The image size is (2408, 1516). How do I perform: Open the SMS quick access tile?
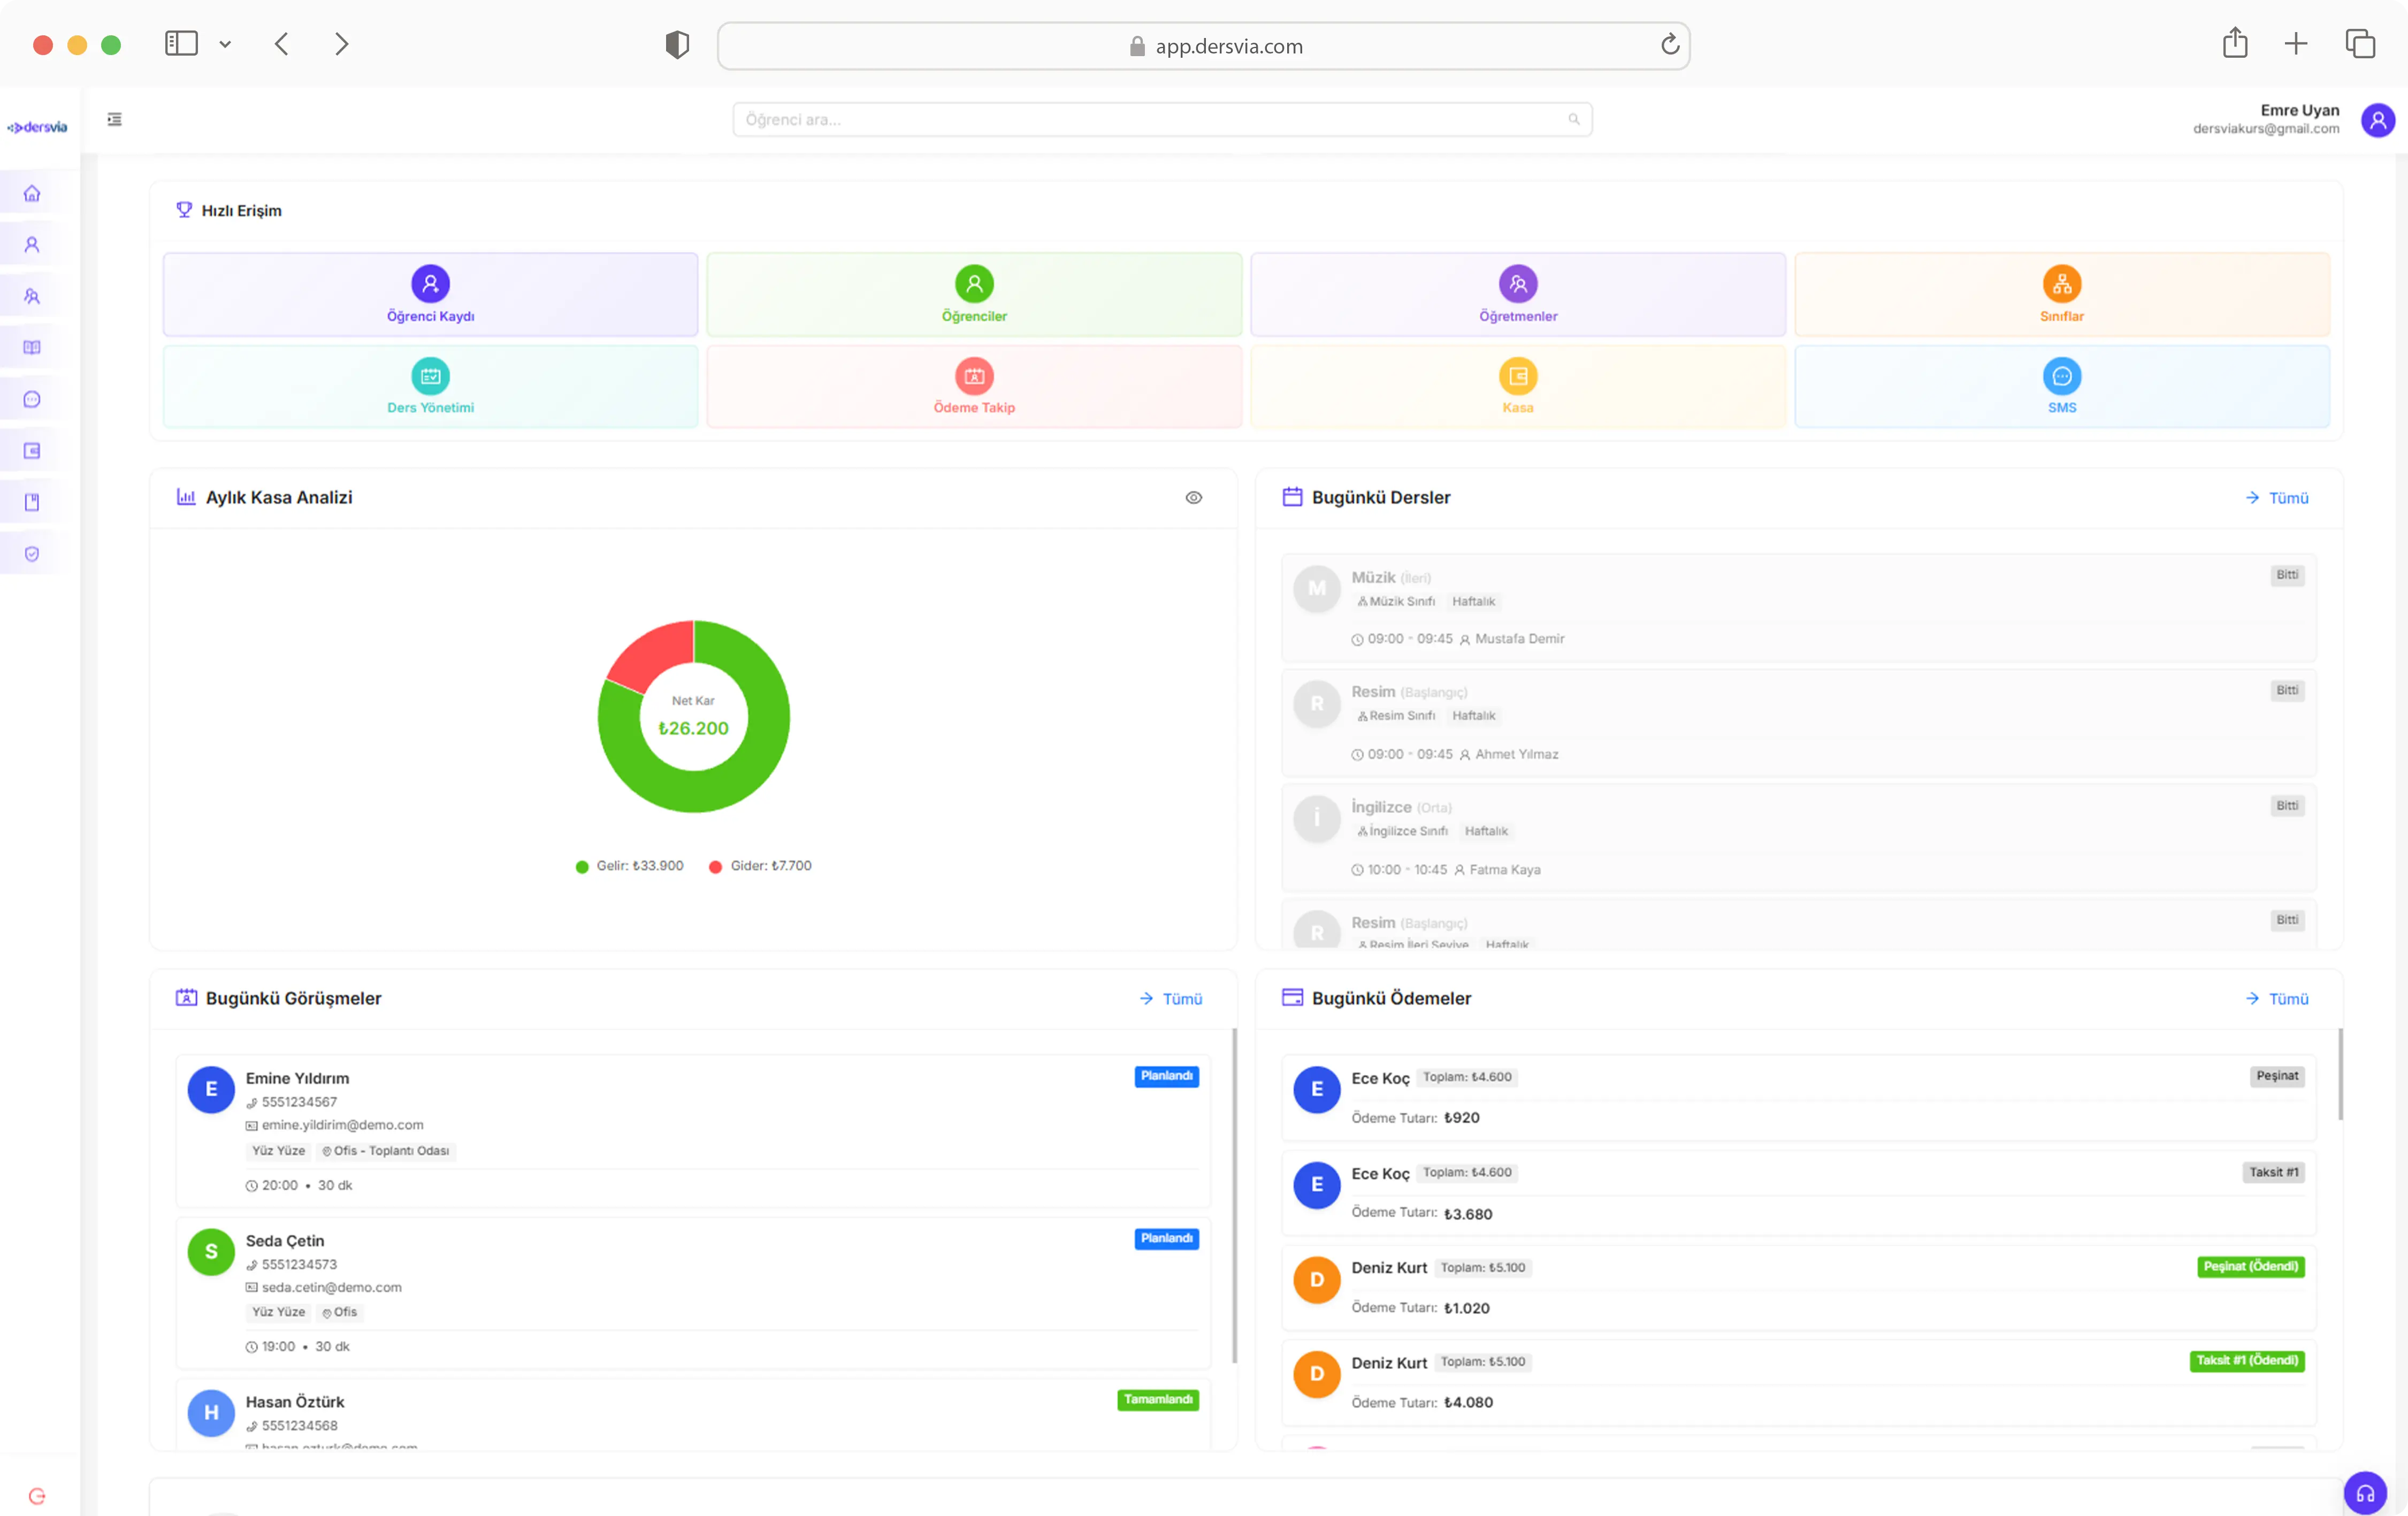(x=2061, y=387)
